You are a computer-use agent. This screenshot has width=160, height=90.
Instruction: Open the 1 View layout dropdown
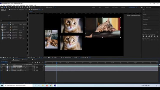[76, 57]
